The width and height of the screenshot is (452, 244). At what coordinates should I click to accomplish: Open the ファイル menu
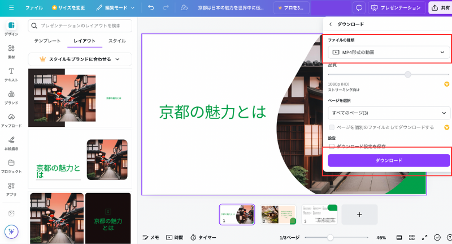point(34,8)
